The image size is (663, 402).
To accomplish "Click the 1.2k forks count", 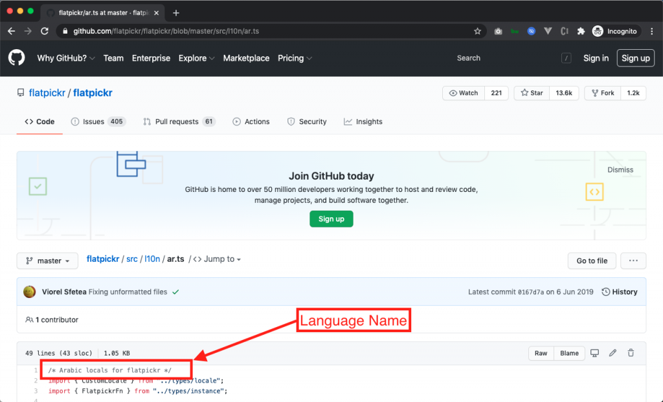I will 633,93.
